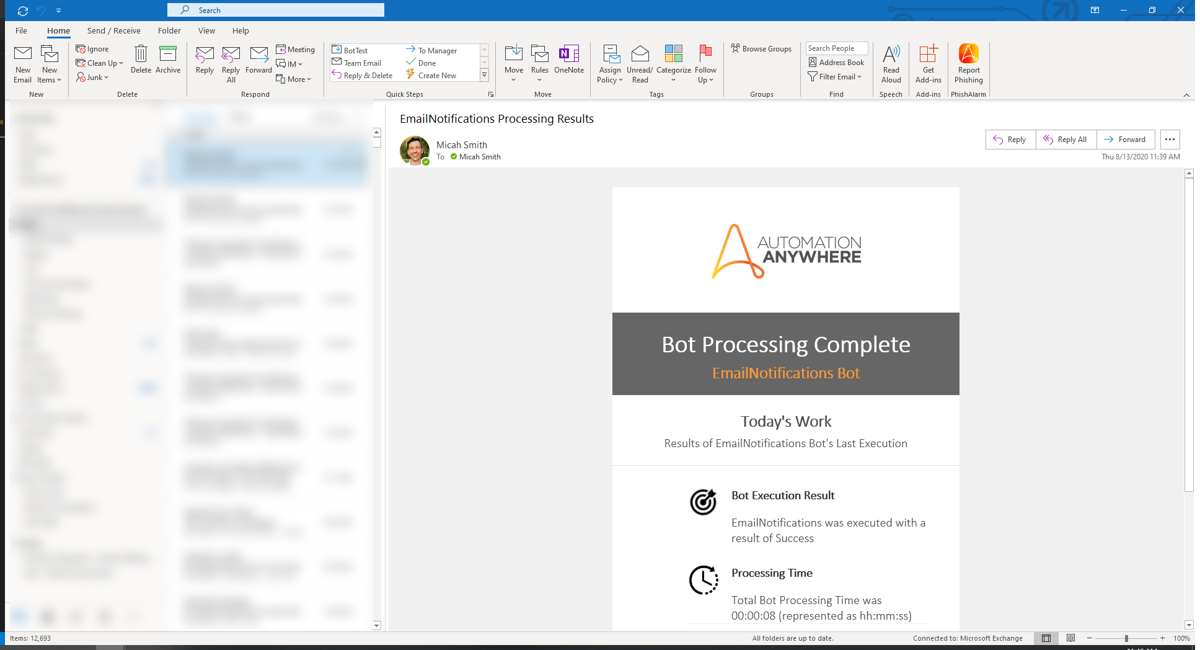
Task: Expand the Junk dropdown
Action: 93,78
